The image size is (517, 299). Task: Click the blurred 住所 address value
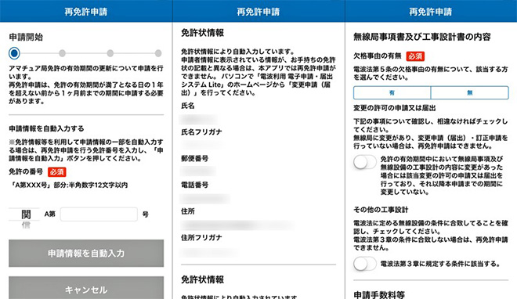click(237, 225)
